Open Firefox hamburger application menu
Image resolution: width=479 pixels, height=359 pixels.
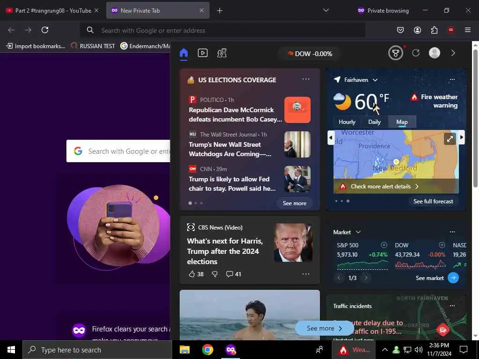[468, 30]
